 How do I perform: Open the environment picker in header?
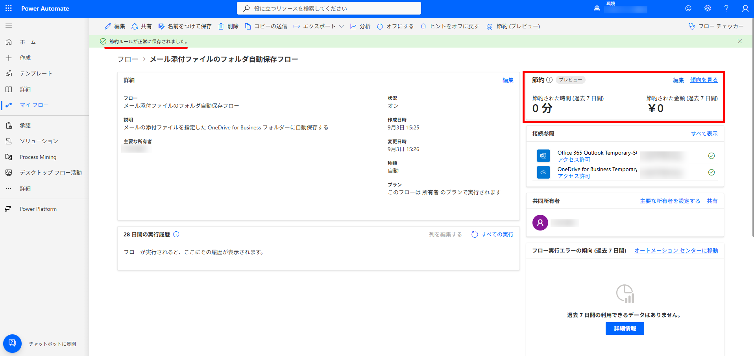(621, 8)
